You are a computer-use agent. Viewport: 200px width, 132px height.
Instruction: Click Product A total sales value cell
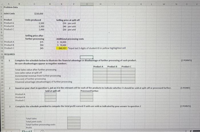(x=100, y=70)
